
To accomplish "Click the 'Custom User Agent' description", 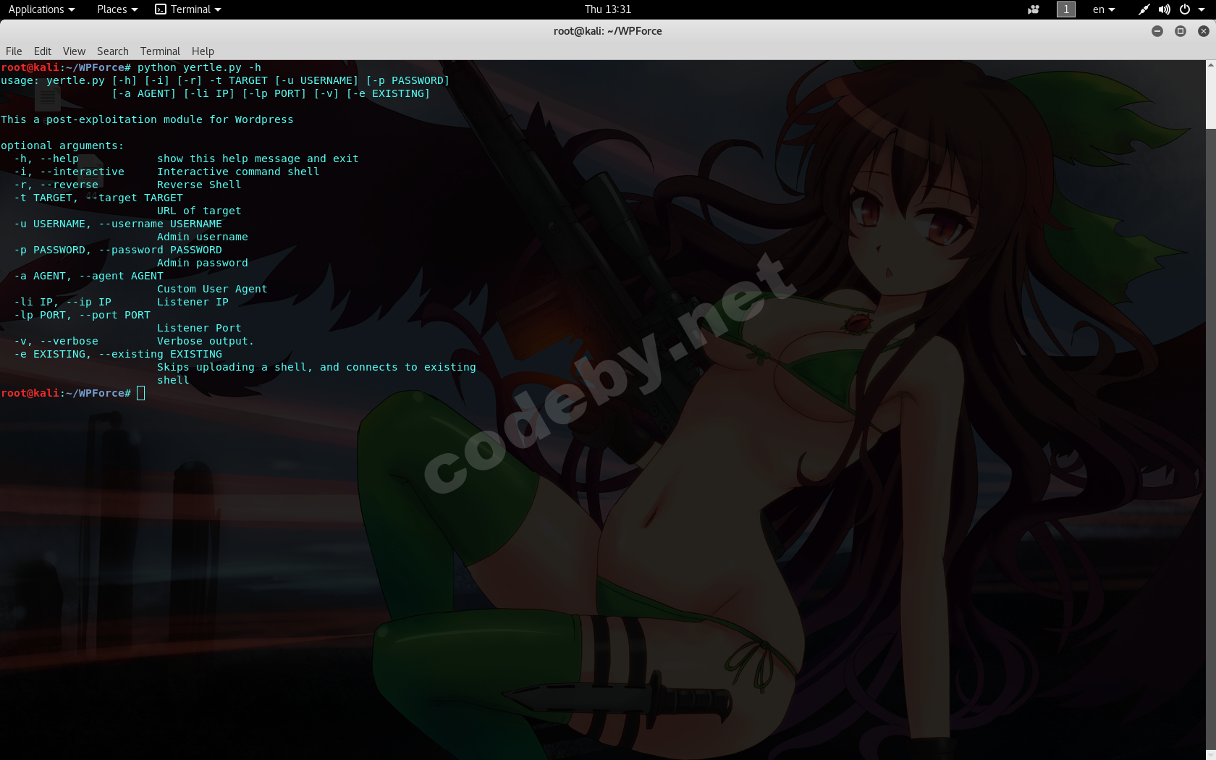I will (212, 289).
